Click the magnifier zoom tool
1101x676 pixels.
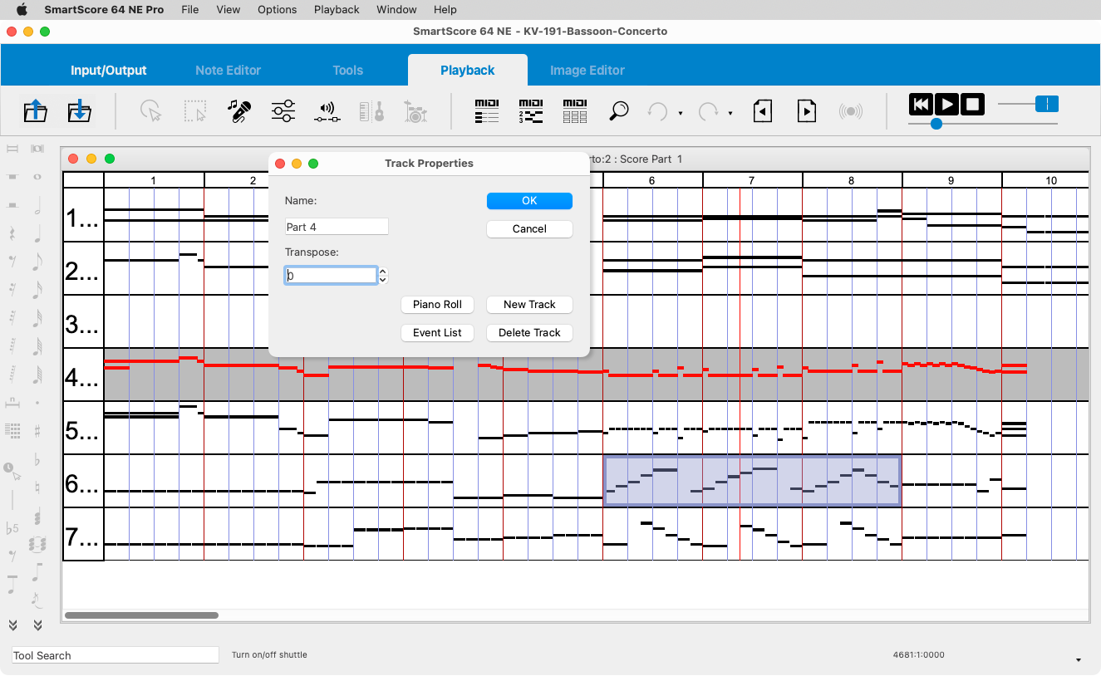tap(618, 110)
